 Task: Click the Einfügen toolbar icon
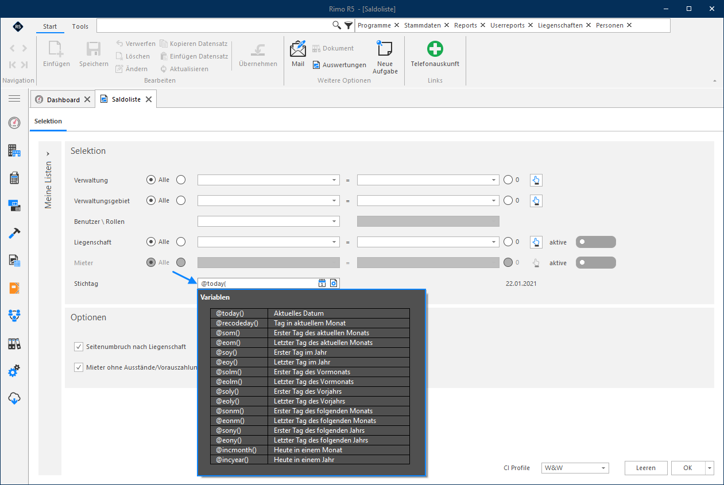(56, 49)
